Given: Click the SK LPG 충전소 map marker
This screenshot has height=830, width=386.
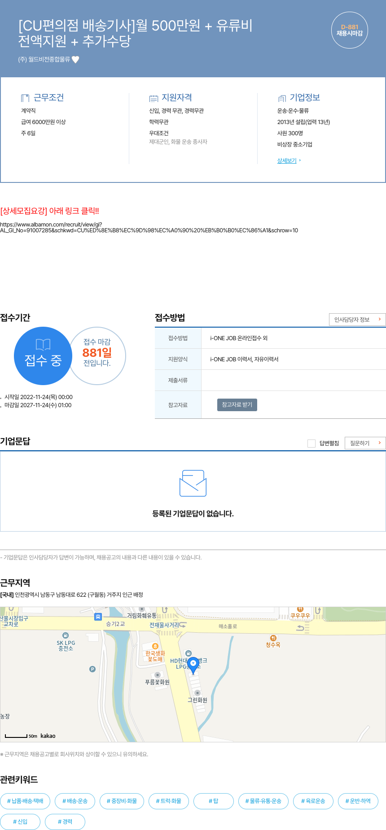Looking at the screenshot, I should click(x=66, y=635).
